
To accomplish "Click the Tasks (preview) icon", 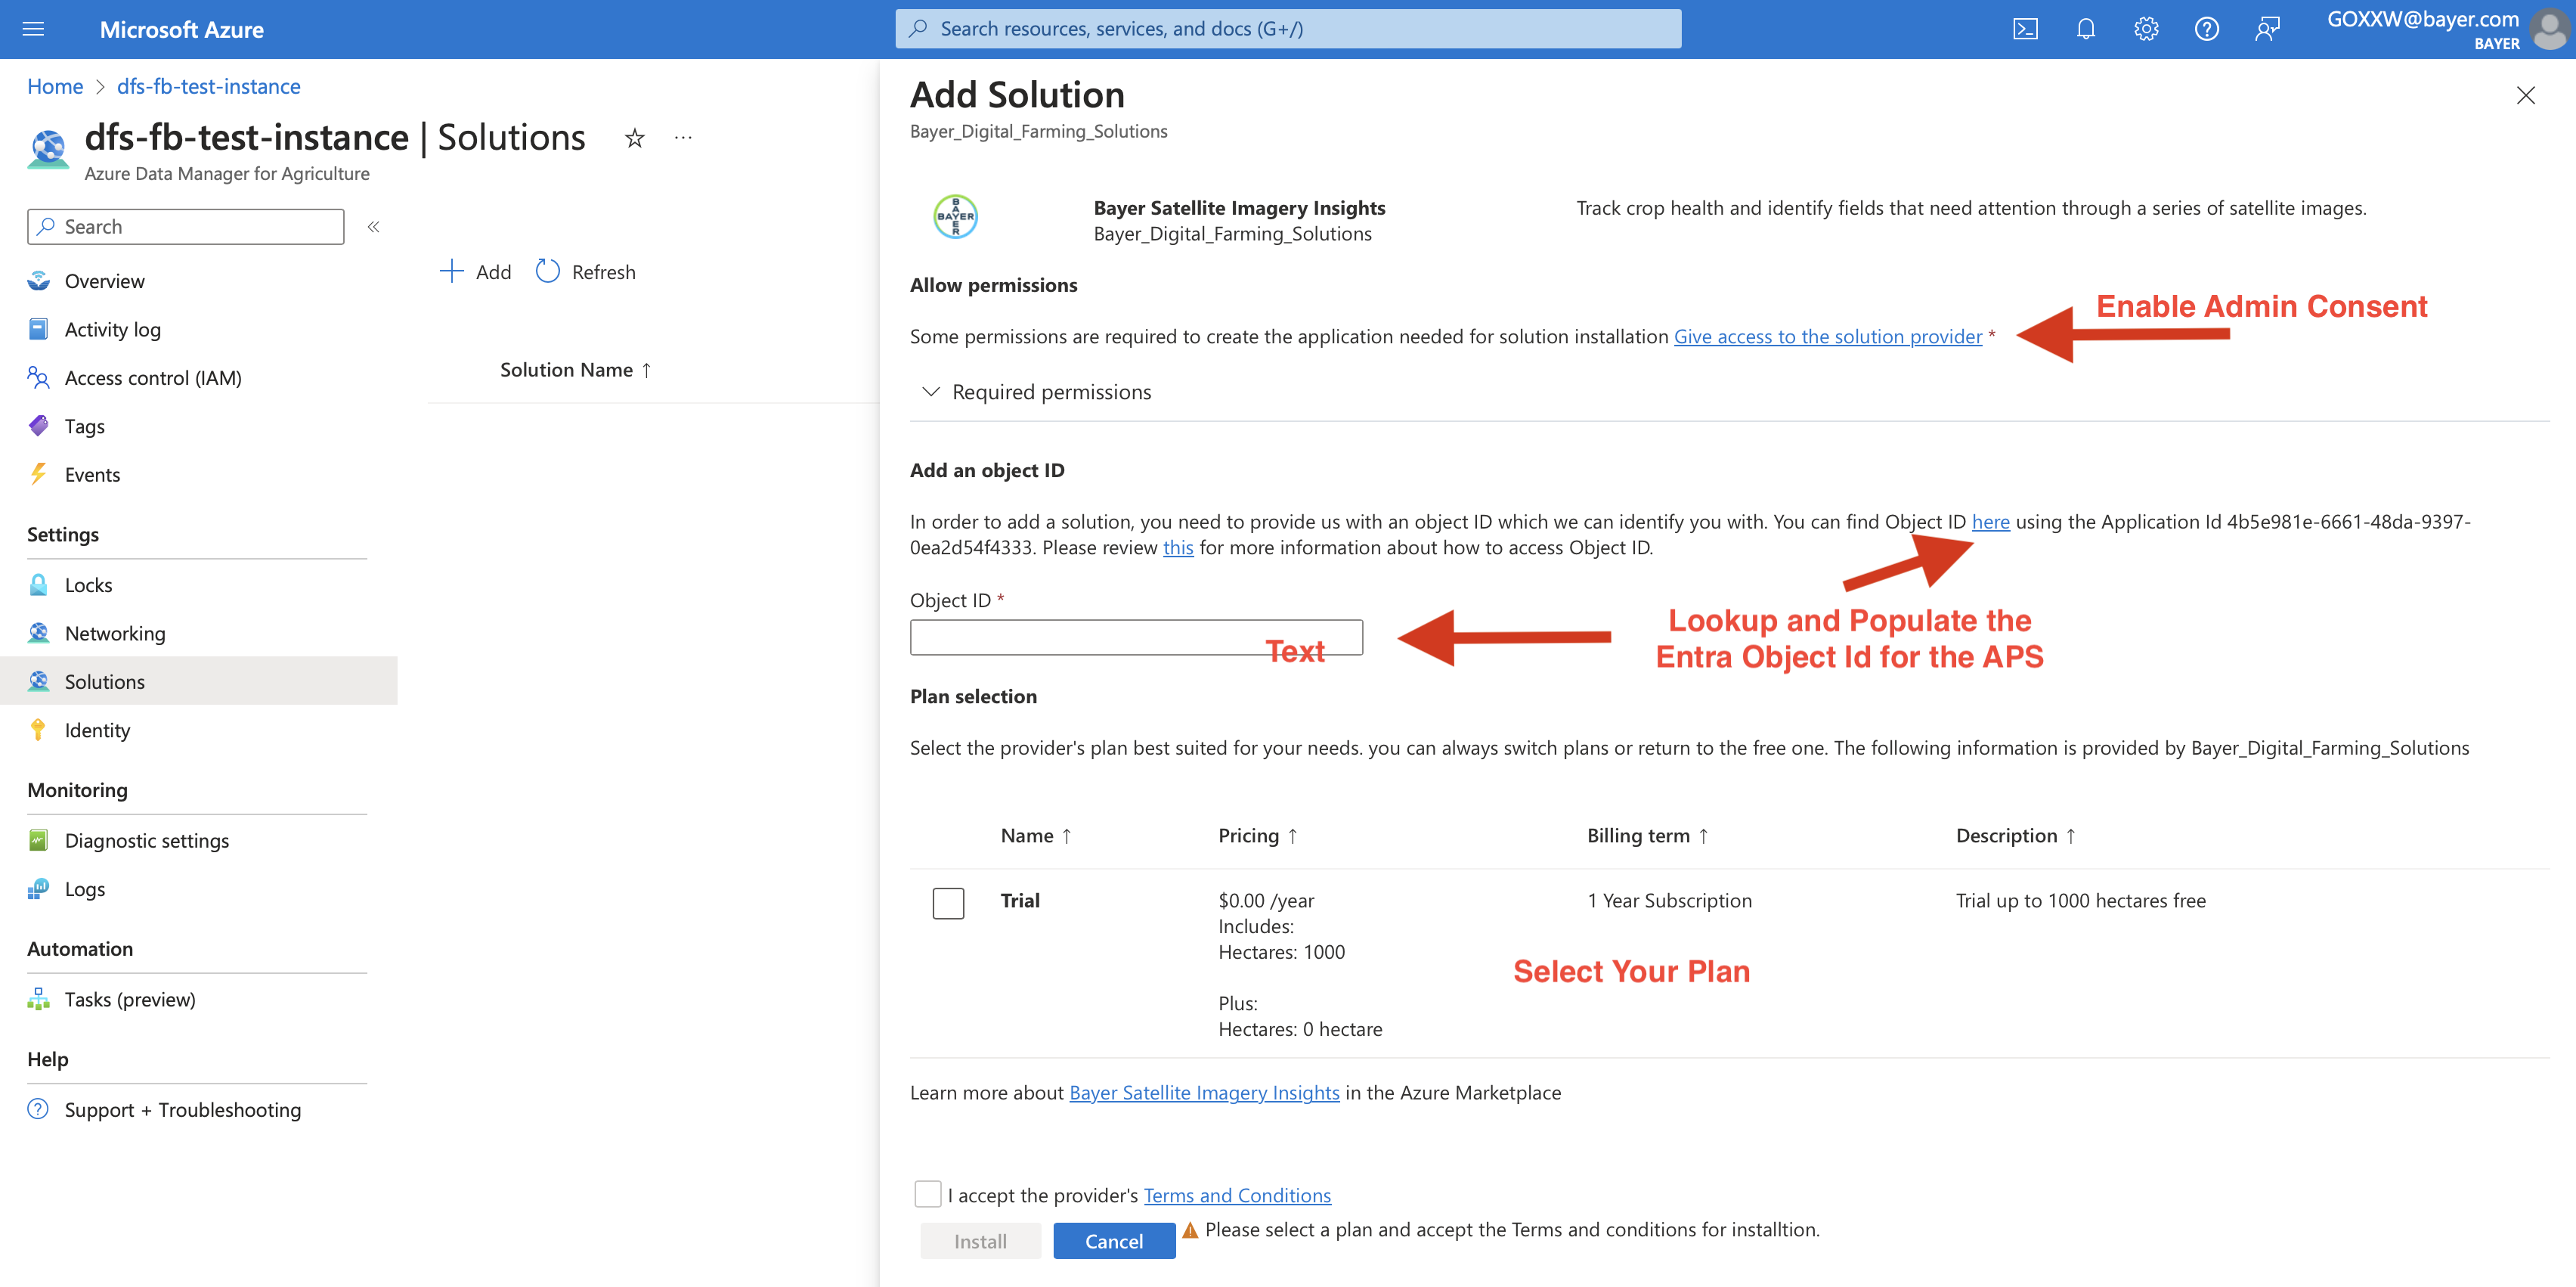I will [38, 999].
